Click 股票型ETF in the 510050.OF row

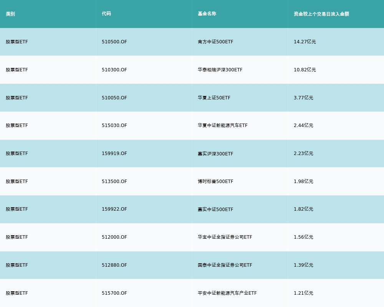coord(17,98)
